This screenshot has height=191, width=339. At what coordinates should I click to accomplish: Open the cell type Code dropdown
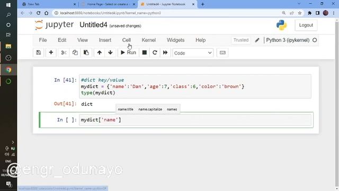(193, 53)
